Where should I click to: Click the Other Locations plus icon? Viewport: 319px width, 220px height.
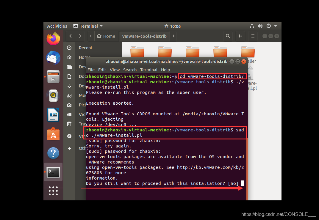point(69,148)
